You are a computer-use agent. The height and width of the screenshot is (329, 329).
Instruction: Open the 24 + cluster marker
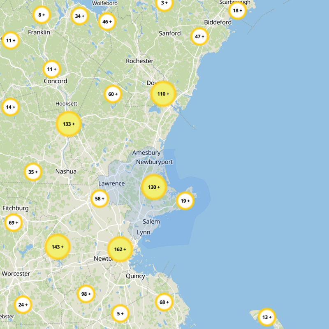coord(23,305)
